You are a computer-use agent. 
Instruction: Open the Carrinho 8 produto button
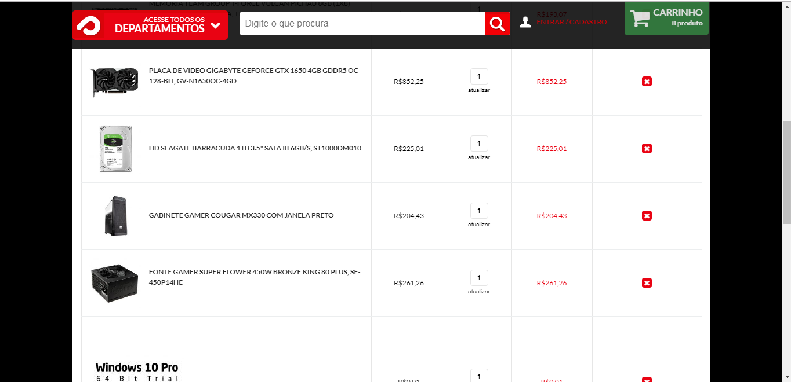pos(666,18)
